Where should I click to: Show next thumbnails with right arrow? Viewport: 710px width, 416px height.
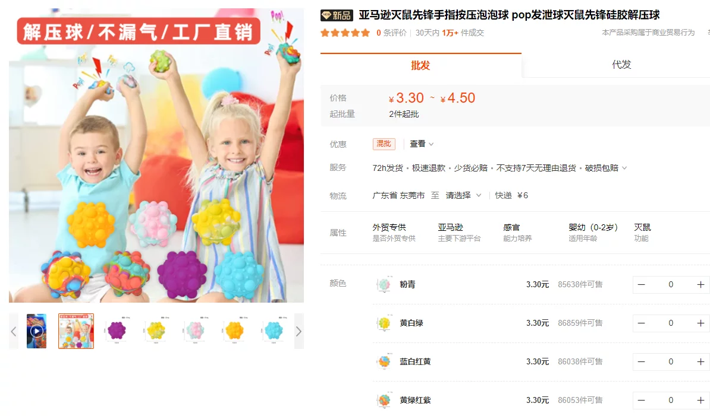click(x=299, y=332)
